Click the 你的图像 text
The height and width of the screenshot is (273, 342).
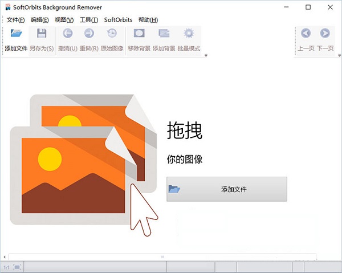point(185,159)
